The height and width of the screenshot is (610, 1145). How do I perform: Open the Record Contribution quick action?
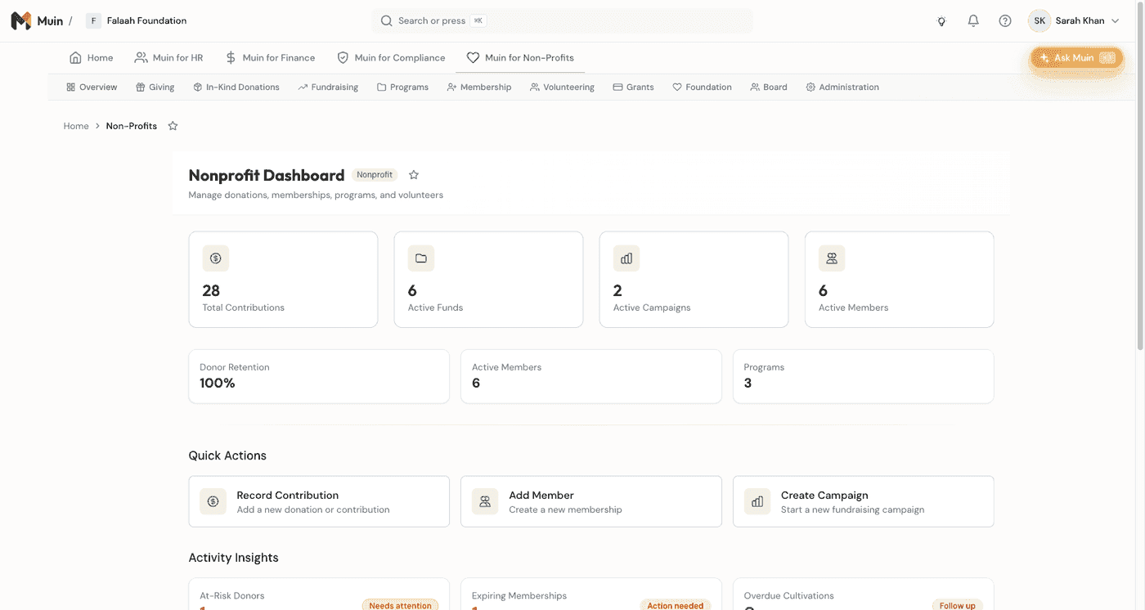click(319, 500)
